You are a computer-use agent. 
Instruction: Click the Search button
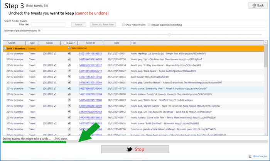tap(79, 25)
